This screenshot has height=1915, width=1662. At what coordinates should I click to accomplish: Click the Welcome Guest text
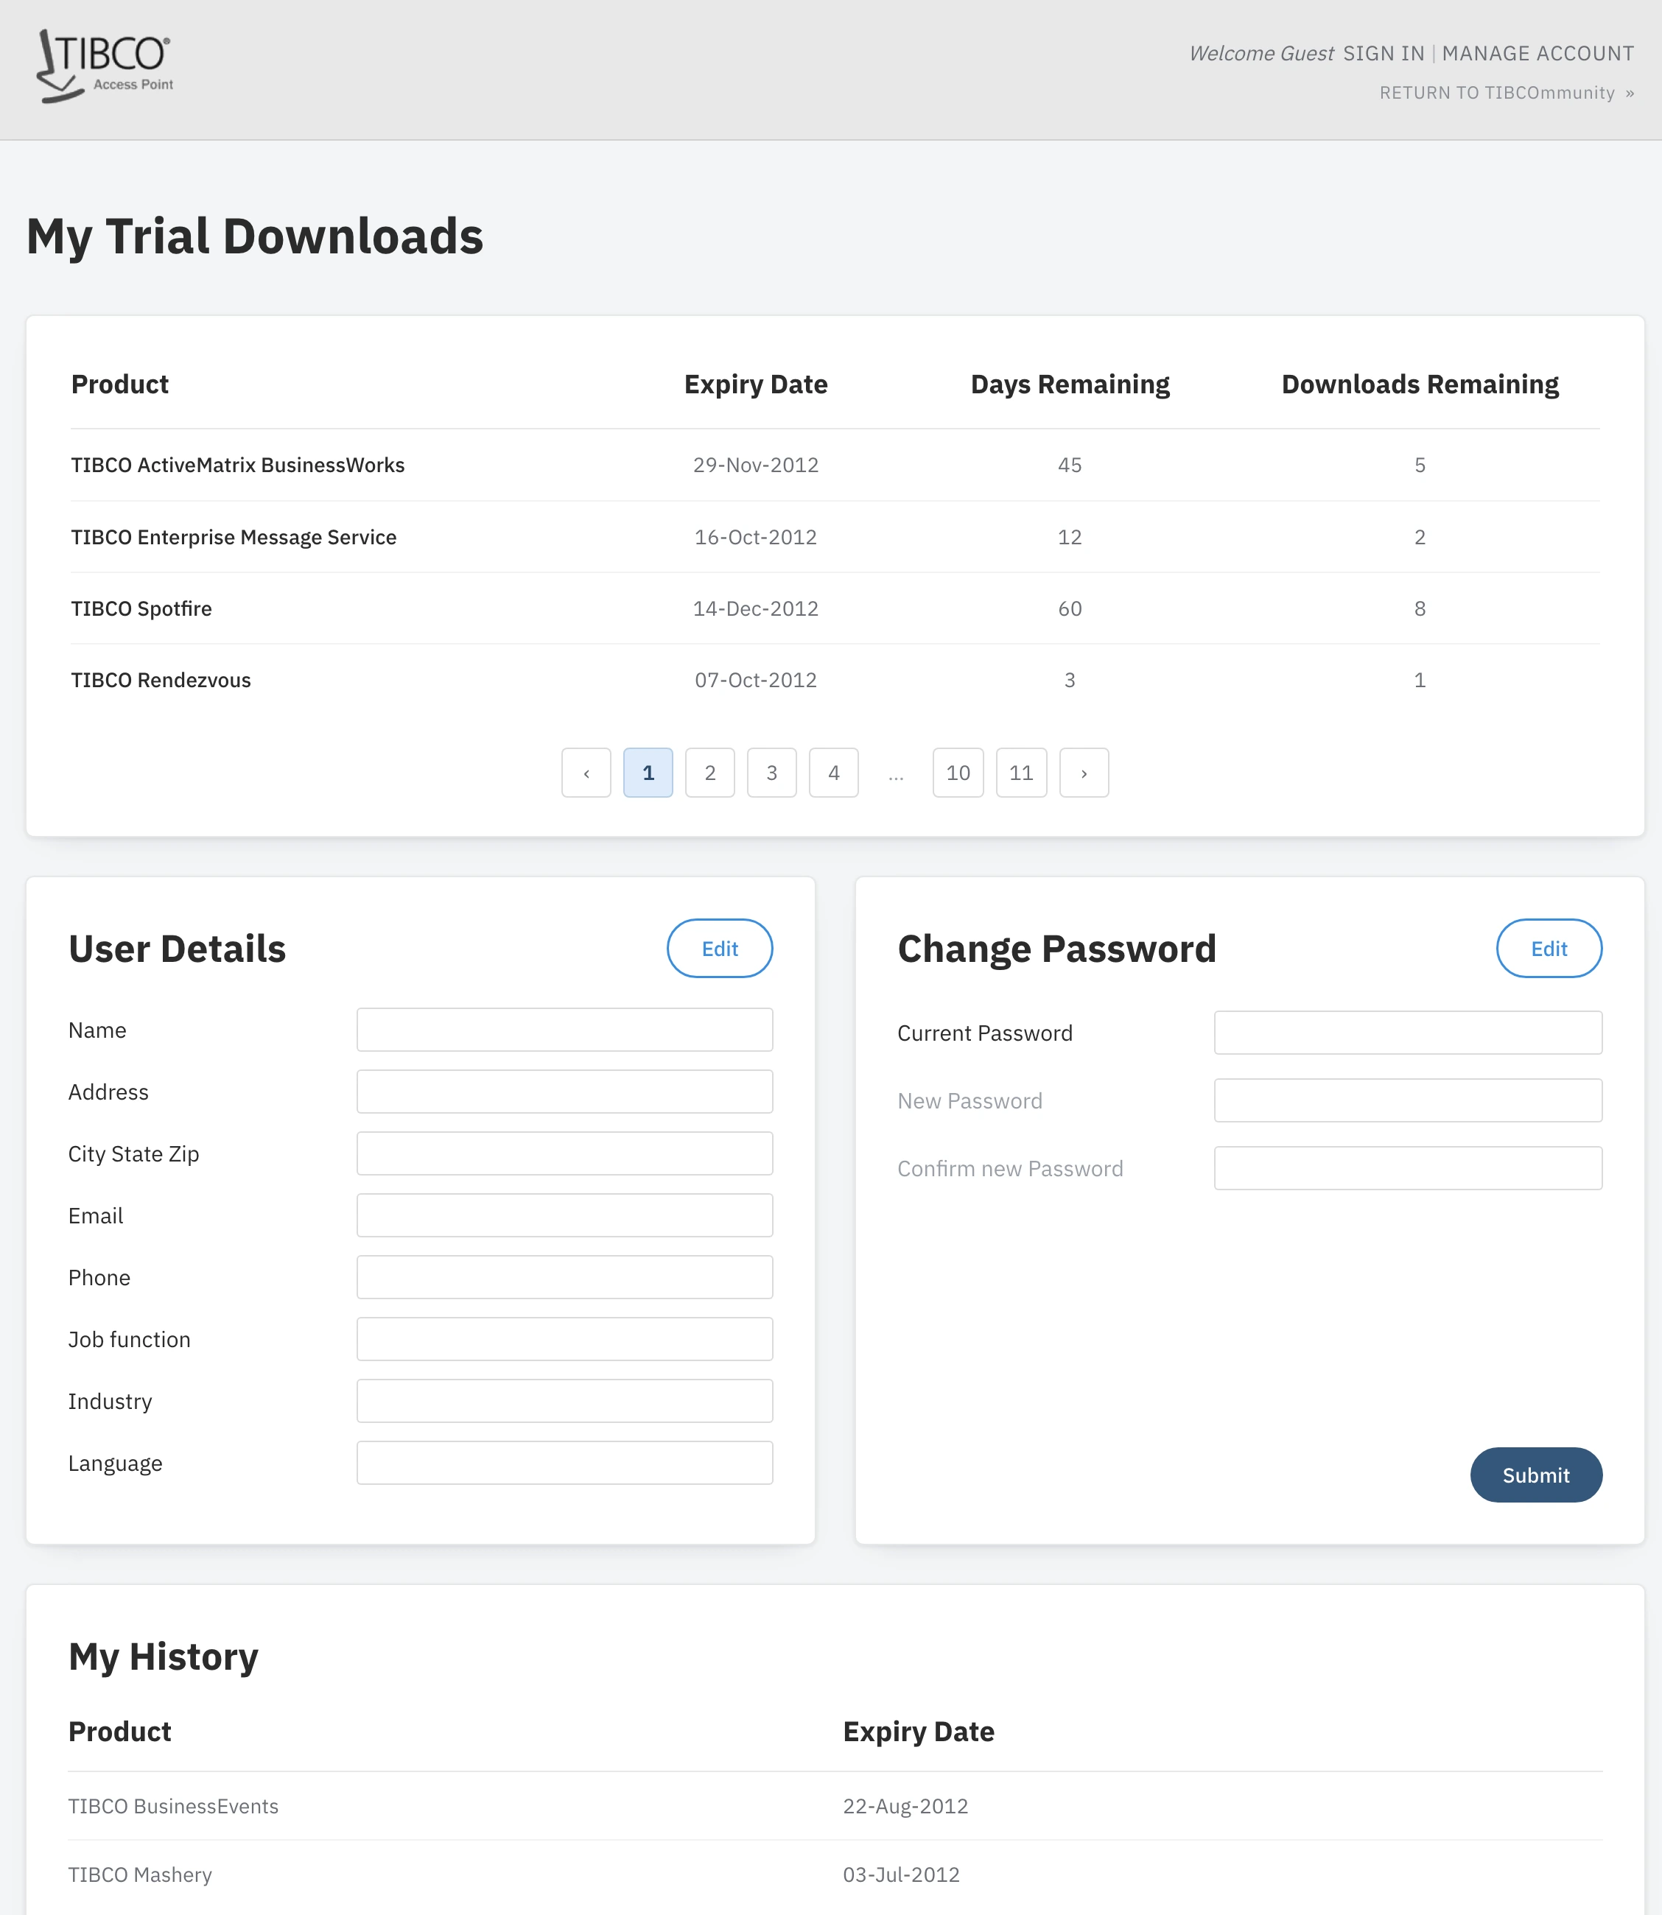(x=1261, y=54)
